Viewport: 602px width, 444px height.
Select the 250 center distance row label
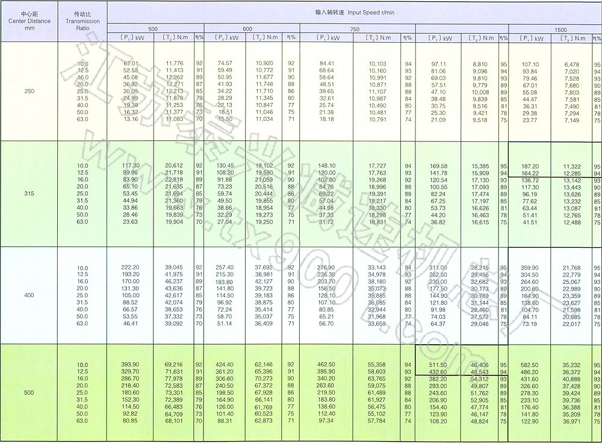coord(29,90)
